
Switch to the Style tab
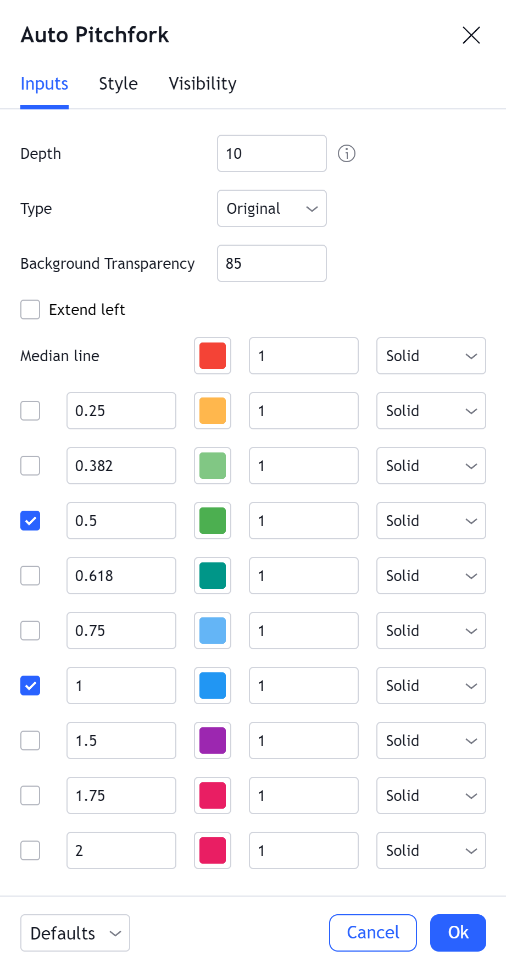coord(118,84)
